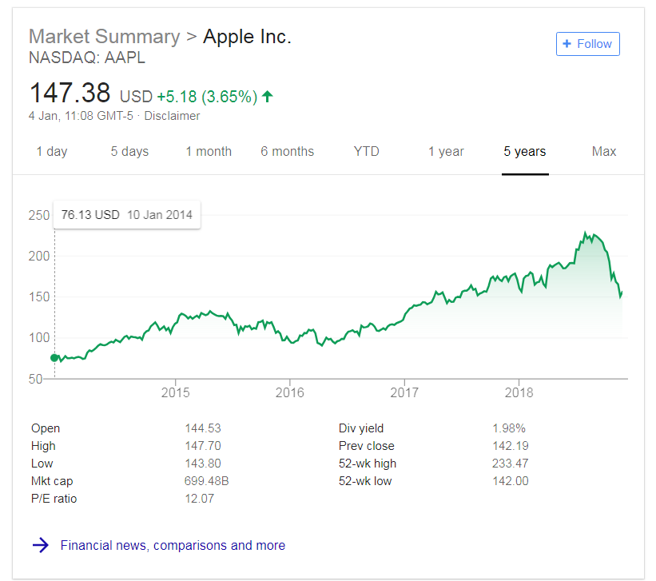Show the Max time range
Screen dimensions: 656x581
tap(604, 151)
